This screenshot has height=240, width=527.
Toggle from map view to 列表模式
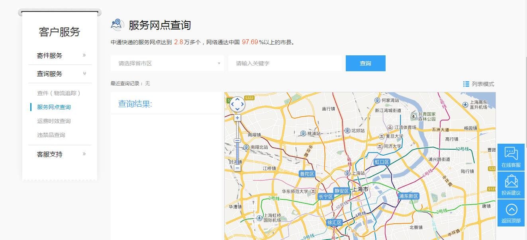(x=482, y=84)
